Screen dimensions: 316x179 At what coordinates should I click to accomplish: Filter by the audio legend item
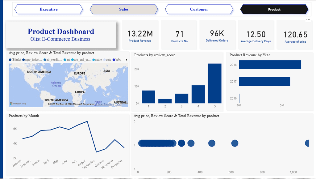click(97, 60)
